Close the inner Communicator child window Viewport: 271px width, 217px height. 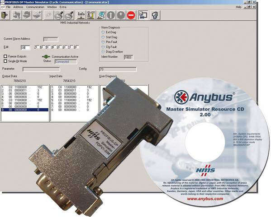point(254,7)
